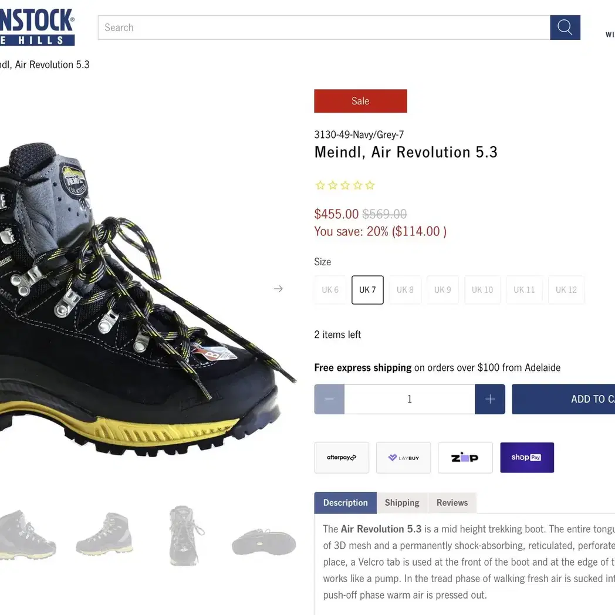Show next product image with arrow
This screenshot has height=615, width=615.
(278, 289)
